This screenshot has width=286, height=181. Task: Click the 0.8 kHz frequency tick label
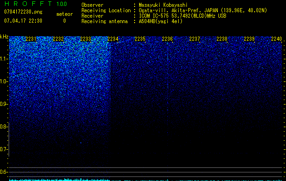[4, 127]
